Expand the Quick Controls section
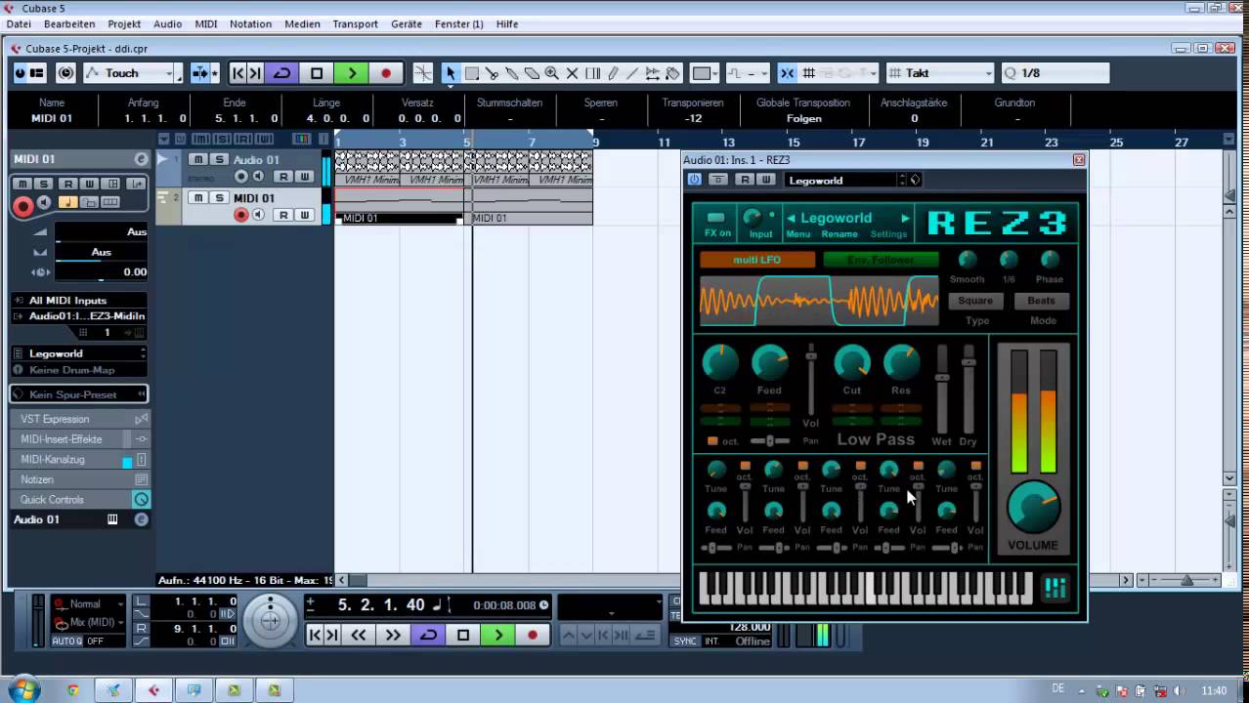 pos(79,500)
